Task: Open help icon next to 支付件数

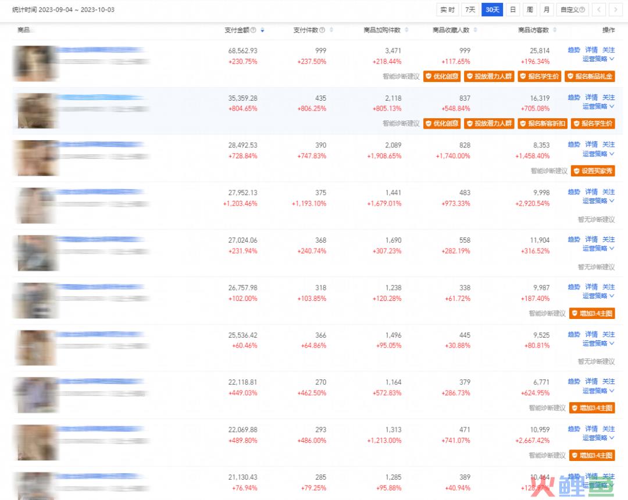Action: click(x=322, y=30)
